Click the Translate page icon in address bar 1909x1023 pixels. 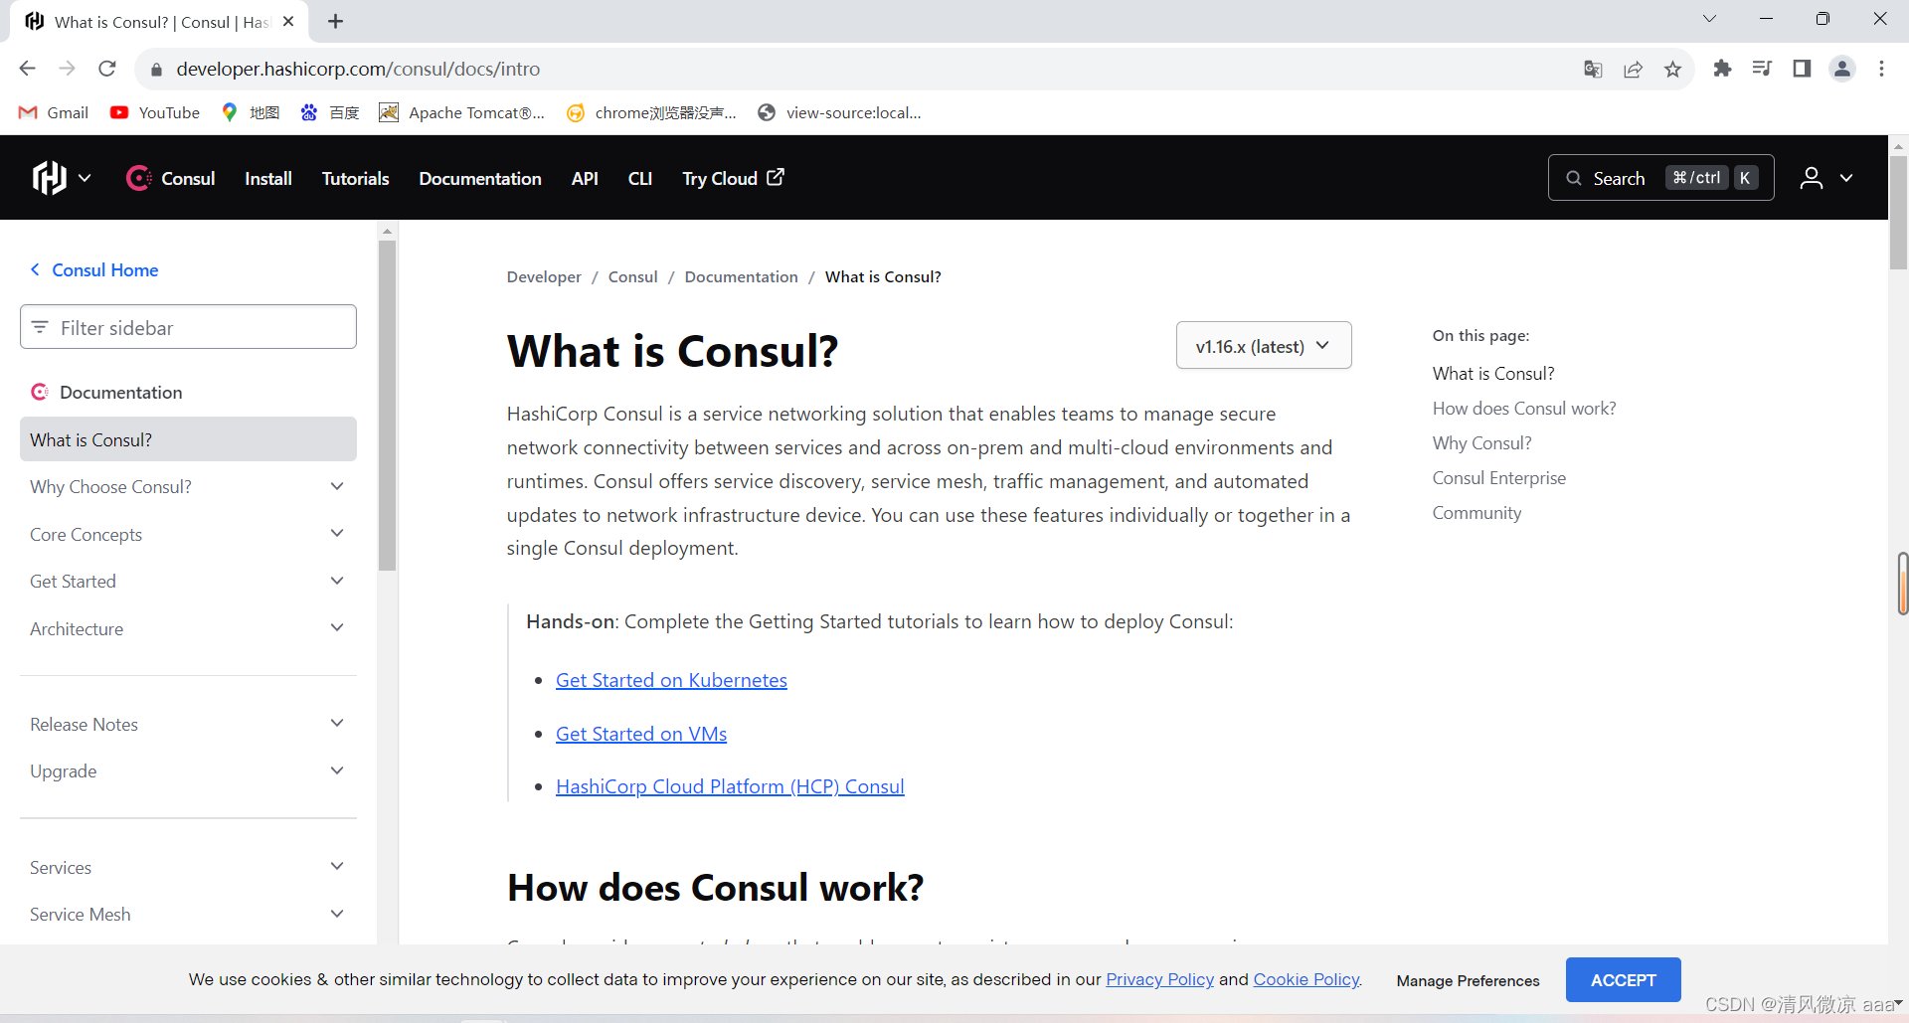point(1593,69)
